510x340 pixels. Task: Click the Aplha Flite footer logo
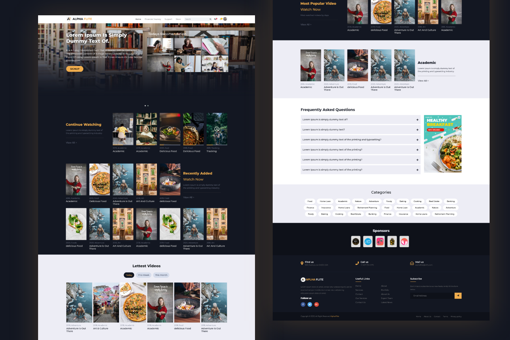click(312, 279)
